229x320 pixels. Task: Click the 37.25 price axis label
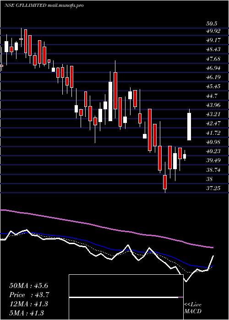coord(213,188)
